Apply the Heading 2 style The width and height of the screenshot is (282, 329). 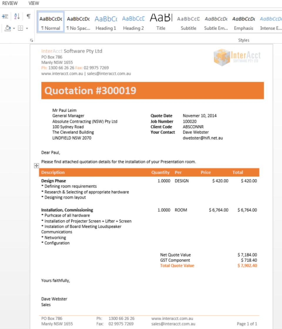pyautogui.click(x=133, y=22)
